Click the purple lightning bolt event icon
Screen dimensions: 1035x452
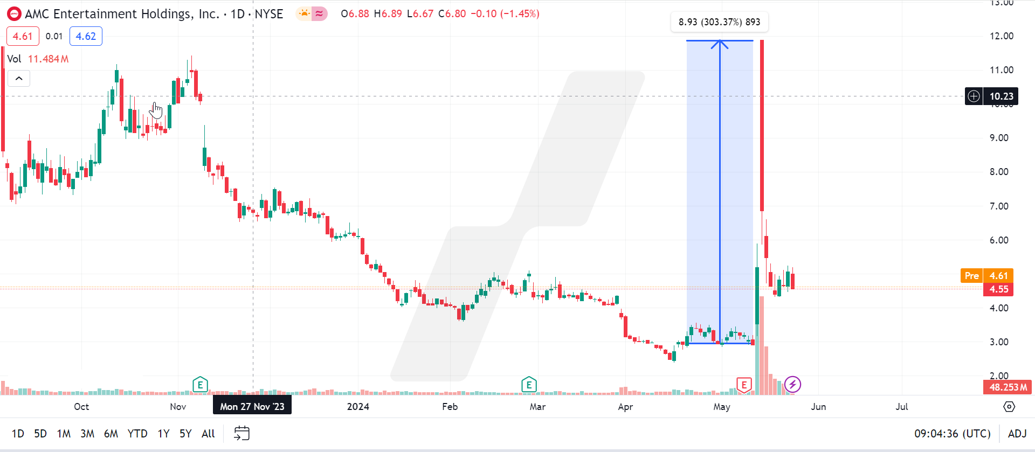[792, 385]
